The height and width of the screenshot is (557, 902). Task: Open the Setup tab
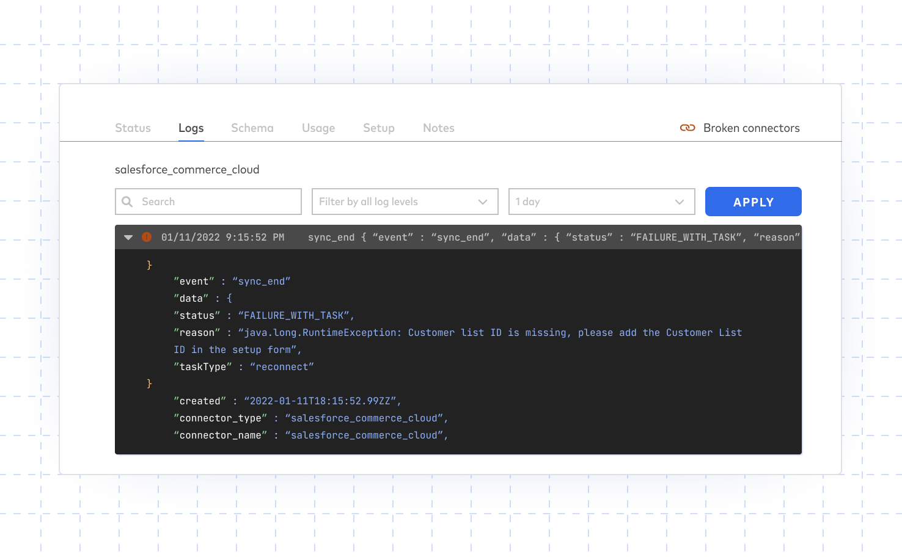pyautogui.click(x=378, y=128)
